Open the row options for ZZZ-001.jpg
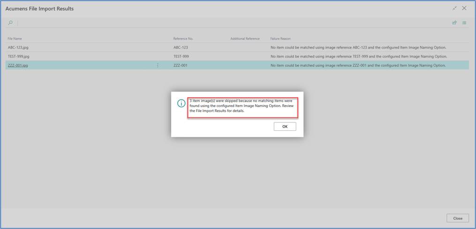Viewport: 476px width, 229px height. (x=158, y=65)
